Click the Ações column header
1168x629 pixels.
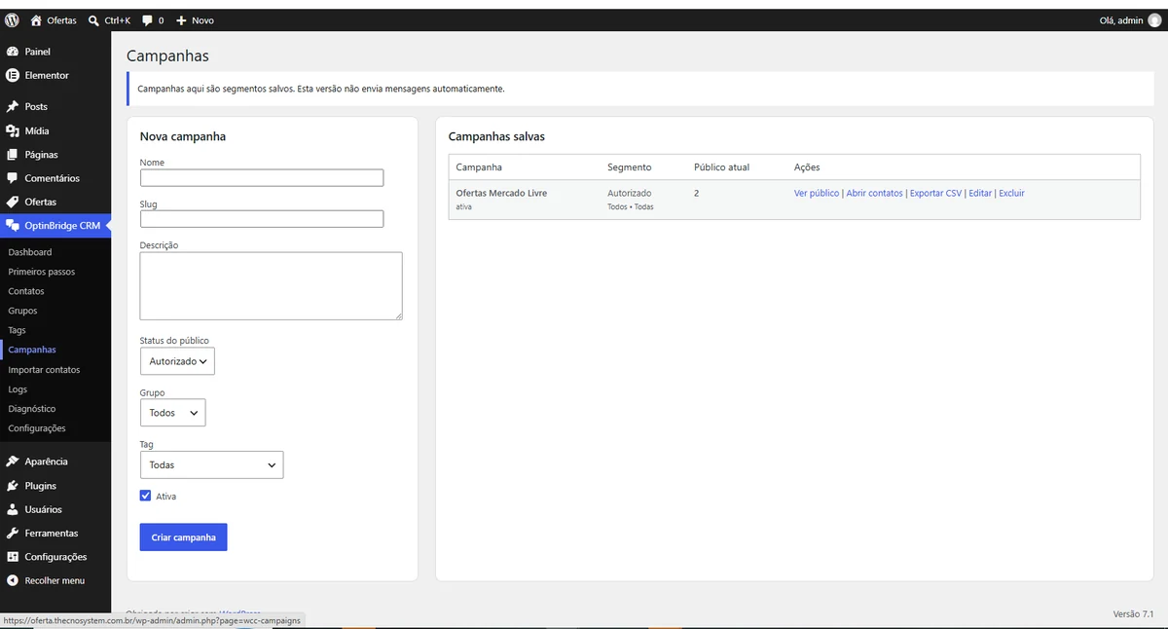[x=807, y=167]
